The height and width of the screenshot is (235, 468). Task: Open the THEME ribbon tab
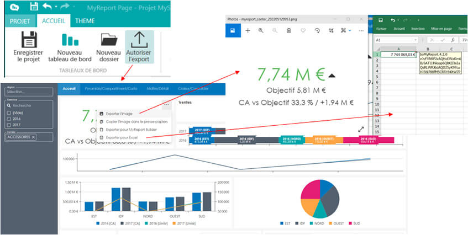pyautogui.click(x=85, y=21)
